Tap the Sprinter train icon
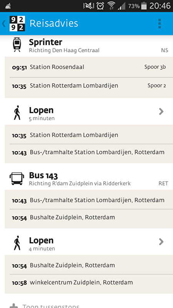 tap(17, 45)
